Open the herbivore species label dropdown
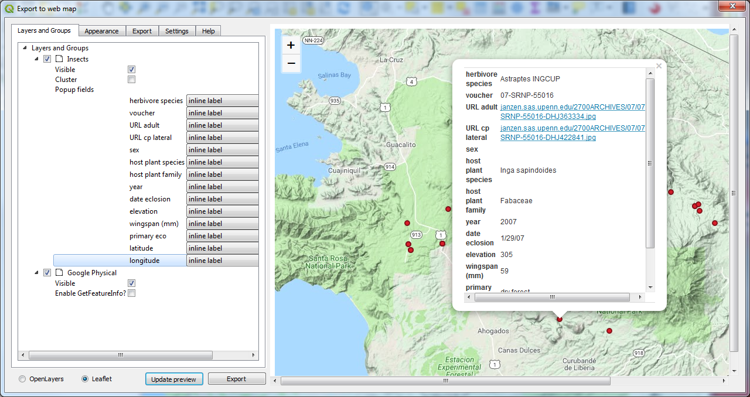 [222, 101]
